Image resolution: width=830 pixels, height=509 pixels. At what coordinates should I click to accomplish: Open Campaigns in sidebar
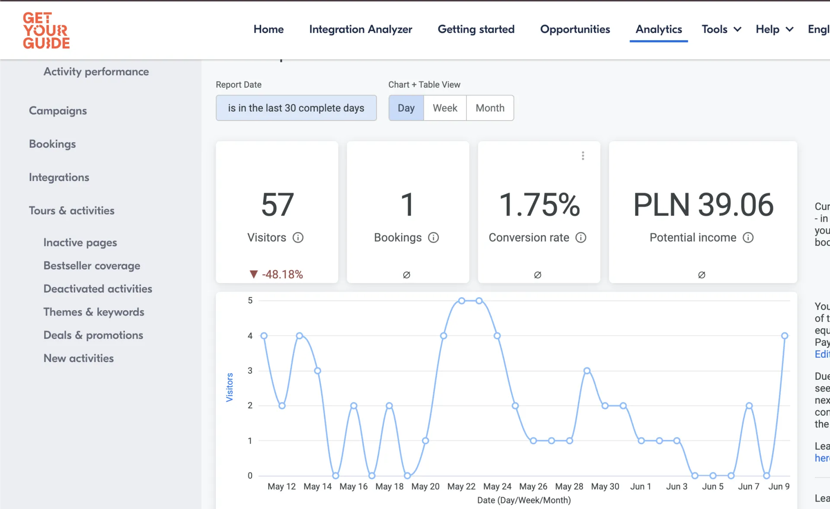tap(58, 111)
